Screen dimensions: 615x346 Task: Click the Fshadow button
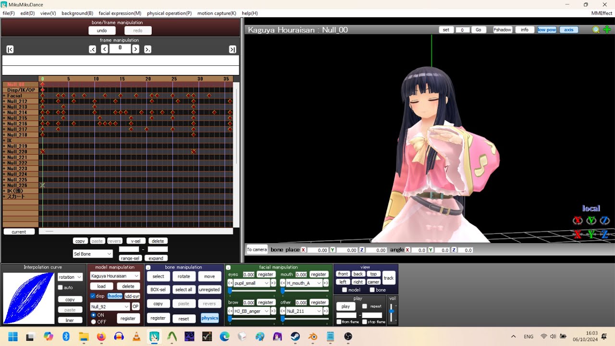tap(503, 30)
